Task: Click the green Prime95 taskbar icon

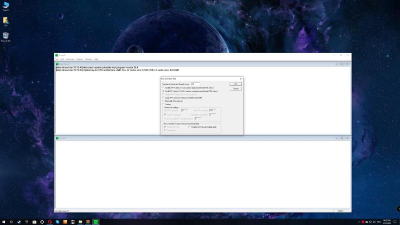Action: coord(95,221)
